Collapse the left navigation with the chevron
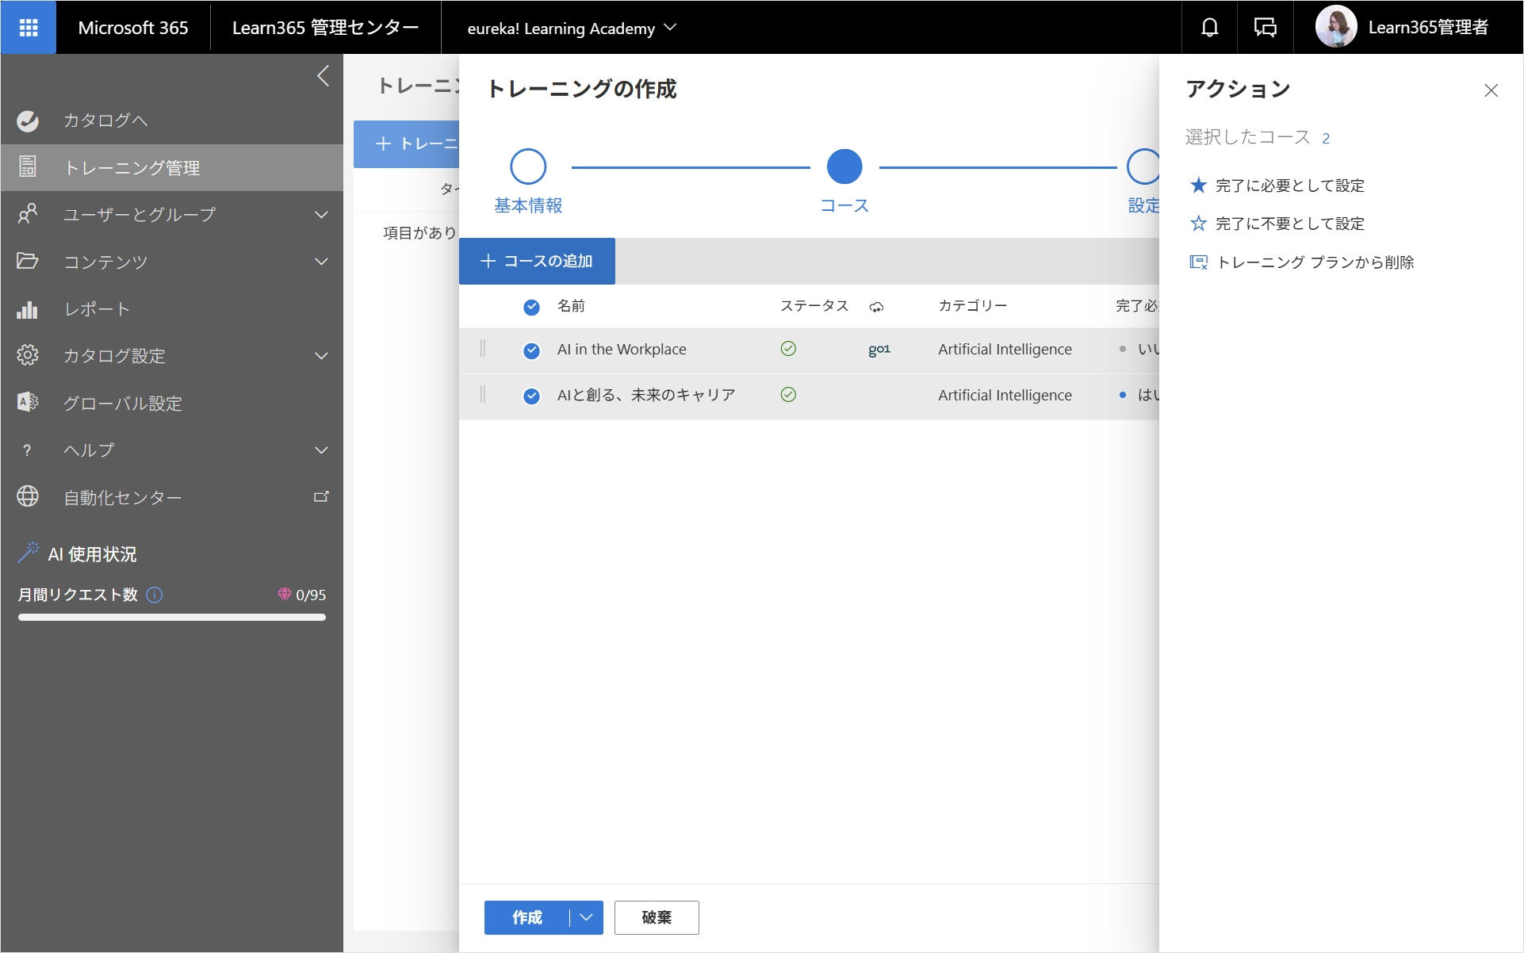 click(323, 76)
